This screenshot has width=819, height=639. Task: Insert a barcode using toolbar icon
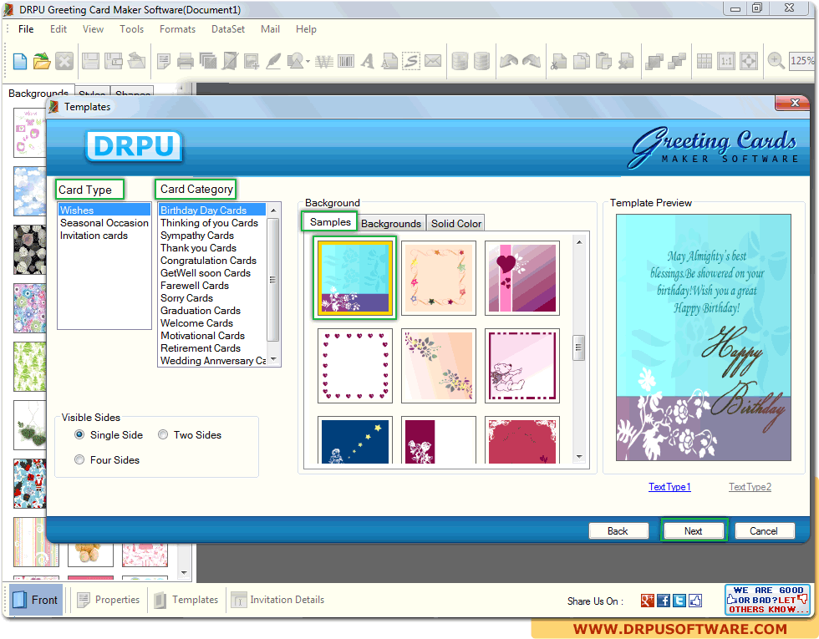point(346,62)
